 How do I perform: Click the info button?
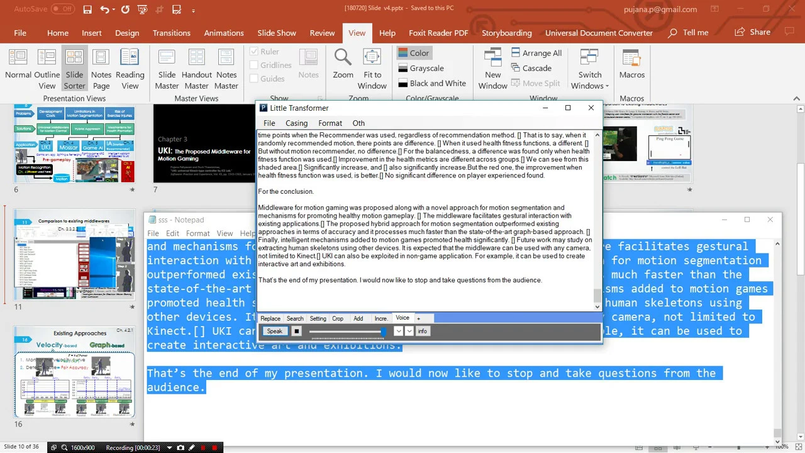(422, 332)
